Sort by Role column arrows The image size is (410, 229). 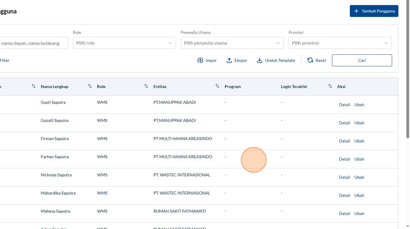146,86
